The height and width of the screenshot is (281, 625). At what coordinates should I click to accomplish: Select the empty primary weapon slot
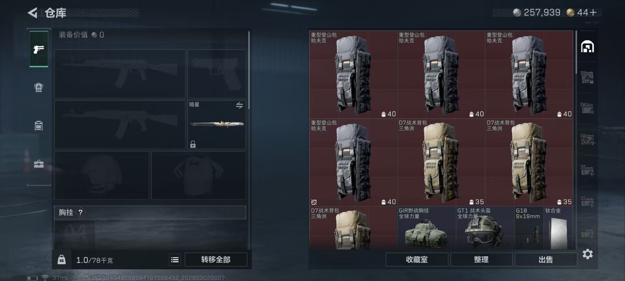tap(120, 74)
